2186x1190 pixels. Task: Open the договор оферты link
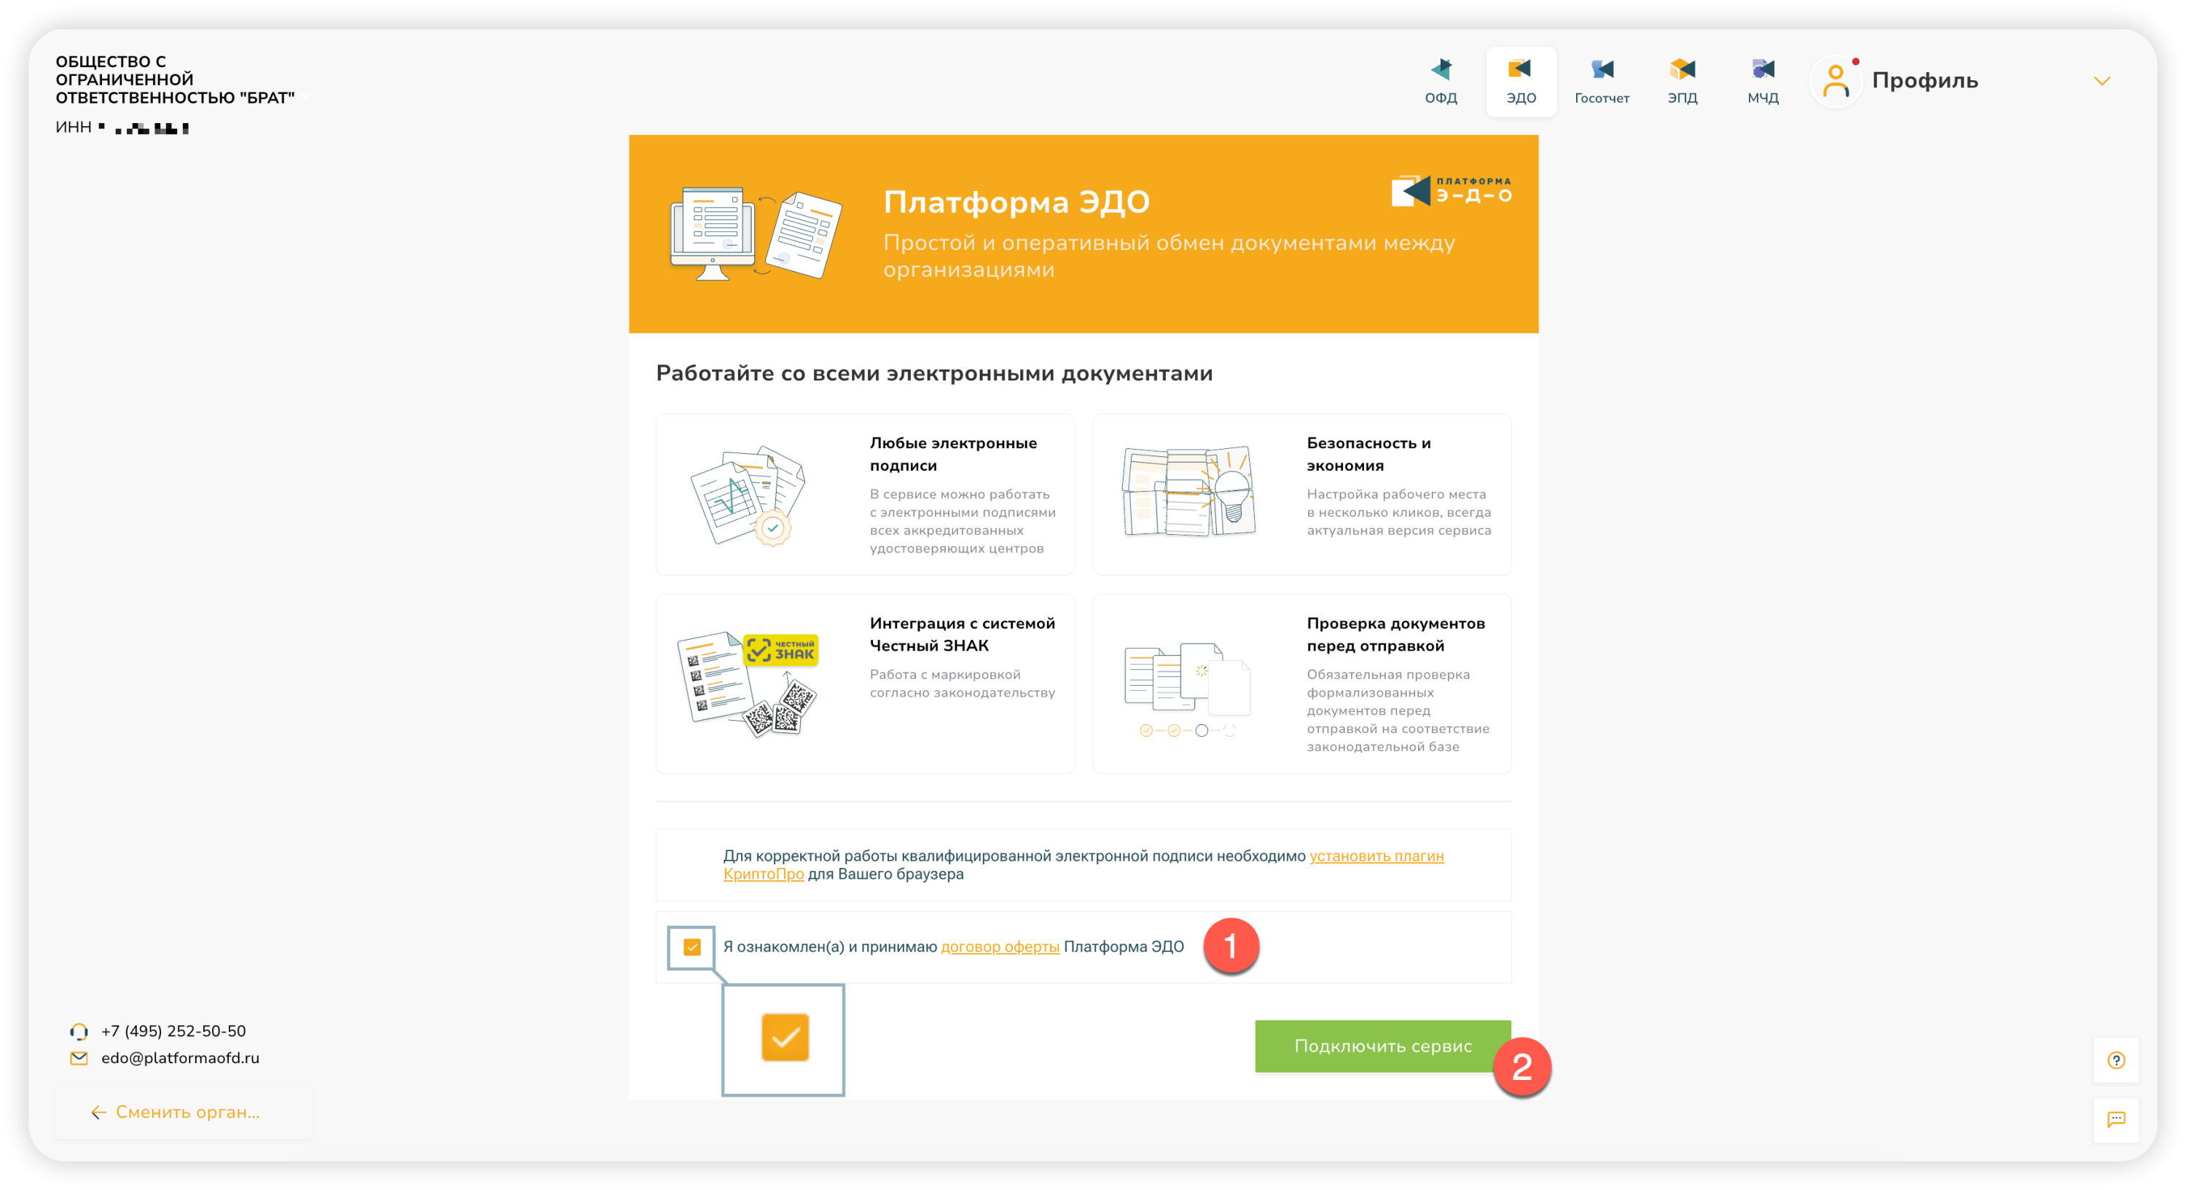[x=1000, y=947]
